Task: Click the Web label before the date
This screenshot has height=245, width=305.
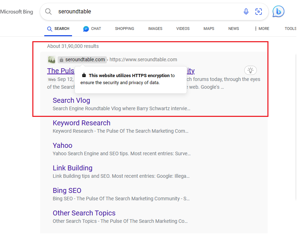Action: pyautogui.click(x=52, y=80)
